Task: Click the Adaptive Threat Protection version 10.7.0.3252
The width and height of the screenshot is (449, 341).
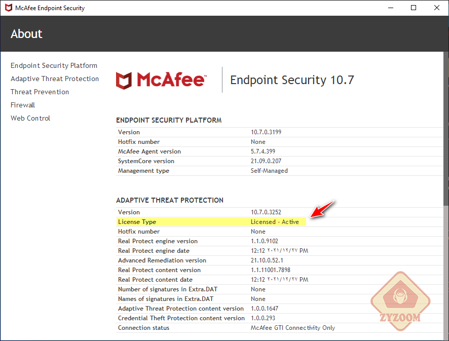Action: [266, 212]
